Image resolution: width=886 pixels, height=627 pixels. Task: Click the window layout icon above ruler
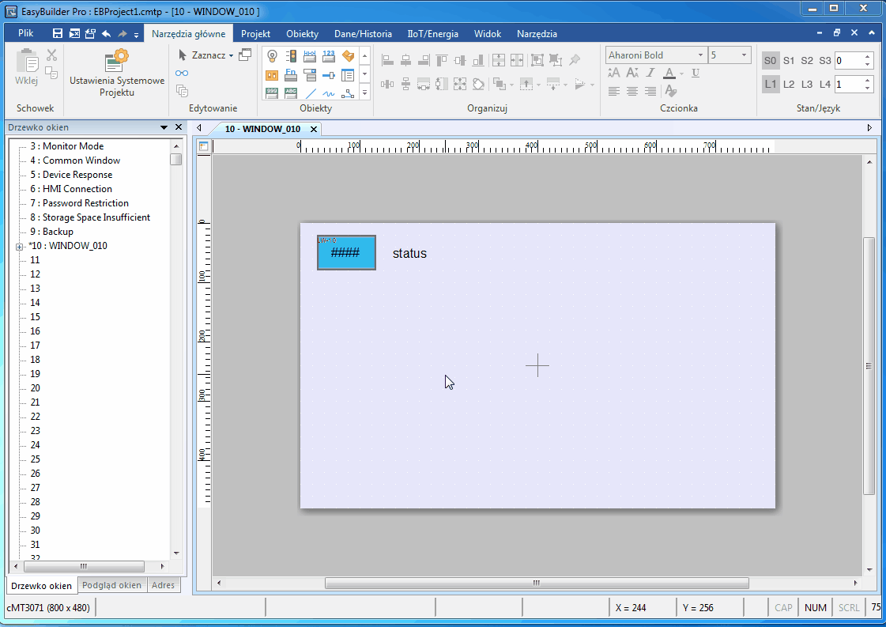[203, 146]
